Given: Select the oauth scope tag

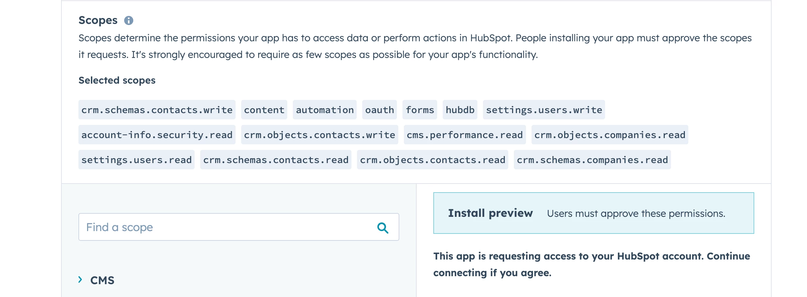Looking at the screenshot, I should (x=380, y=110).
